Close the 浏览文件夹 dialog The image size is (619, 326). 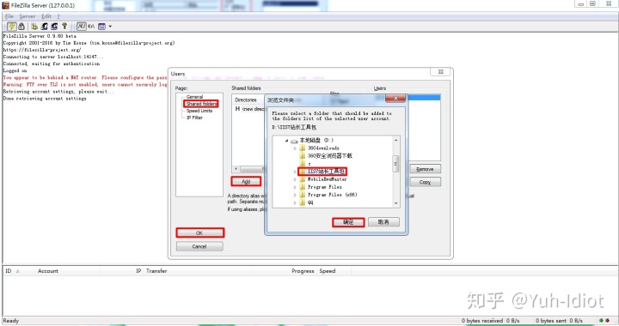click(x=395, y=98)
